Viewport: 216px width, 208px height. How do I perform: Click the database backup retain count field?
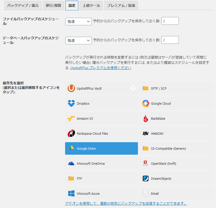pyautogui.click(x=170, y=40)
